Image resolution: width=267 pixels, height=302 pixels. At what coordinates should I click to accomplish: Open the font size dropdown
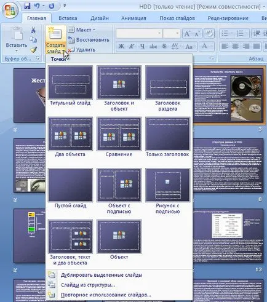(172, 33)
